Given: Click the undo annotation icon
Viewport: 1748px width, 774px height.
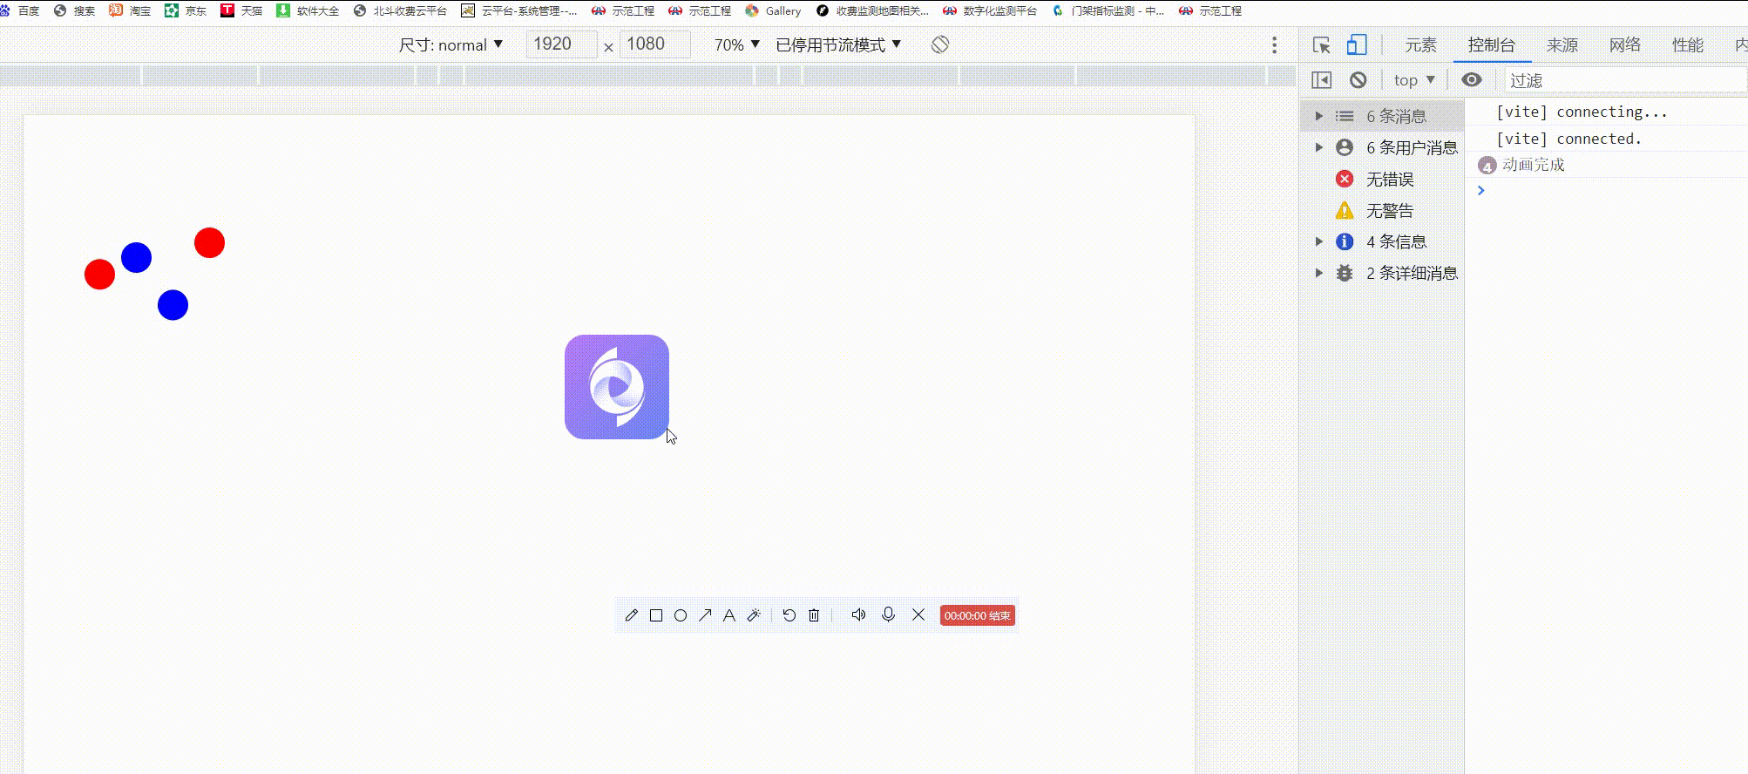Looking at the screenshot, I should pyautogui.click(x=789, y=615).
